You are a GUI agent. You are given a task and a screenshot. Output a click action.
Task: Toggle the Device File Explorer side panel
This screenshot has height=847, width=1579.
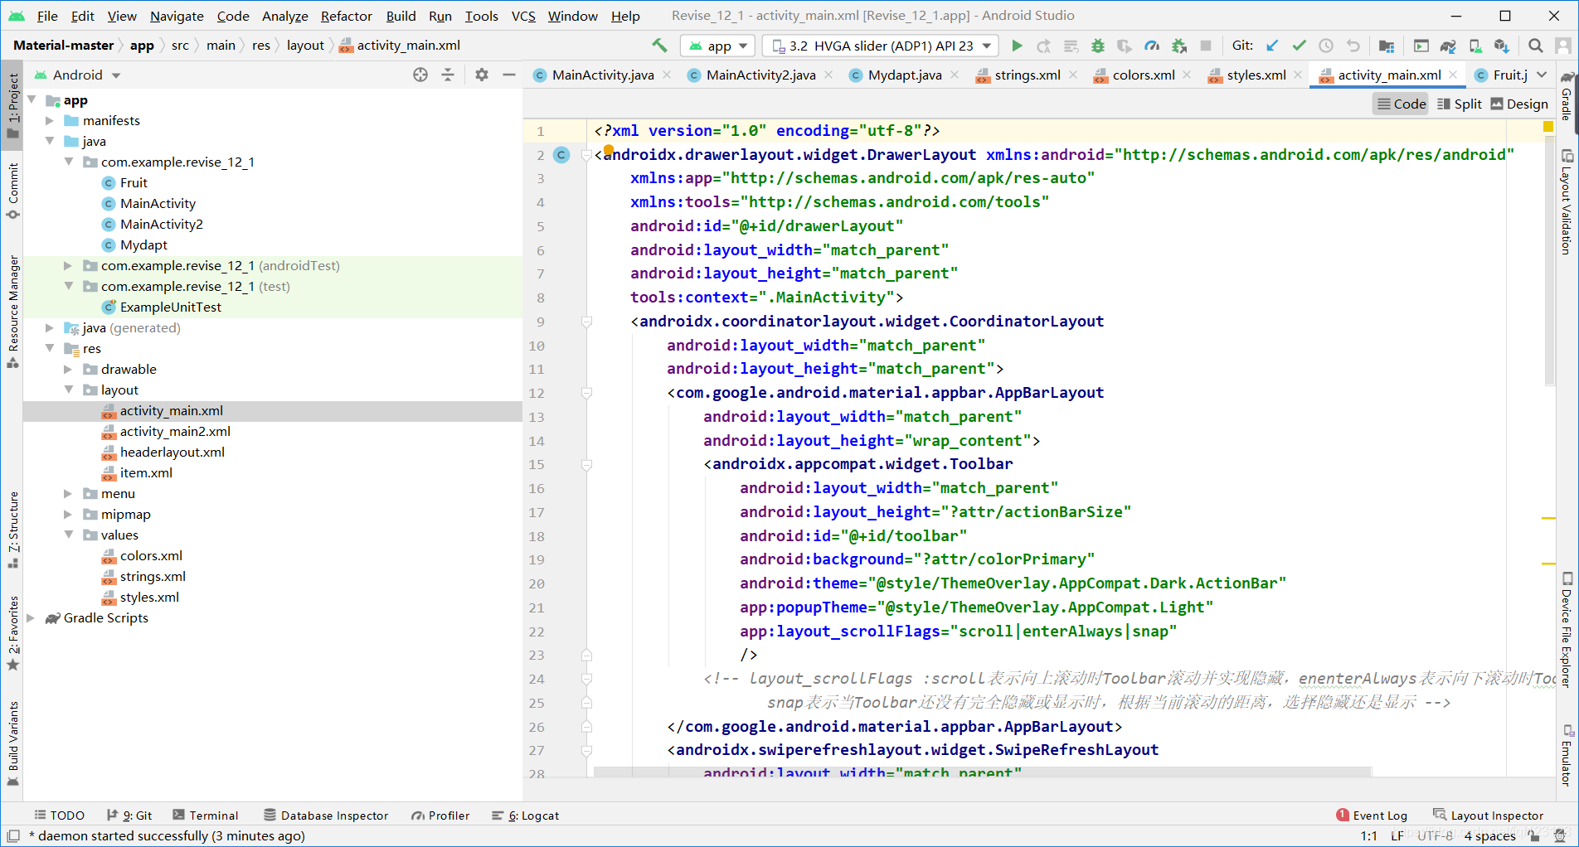[x=1567, y=630]
